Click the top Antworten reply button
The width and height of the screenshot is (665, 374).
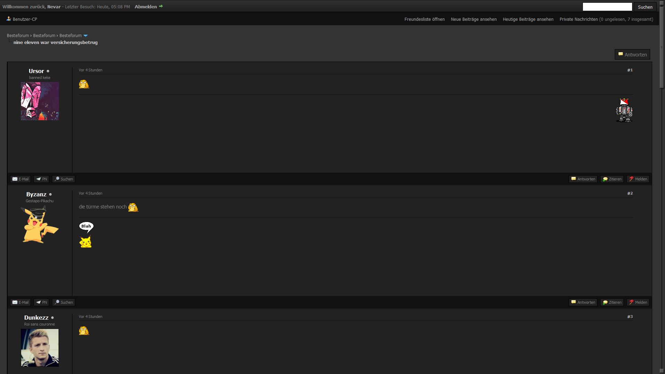[x=632, y=55]
